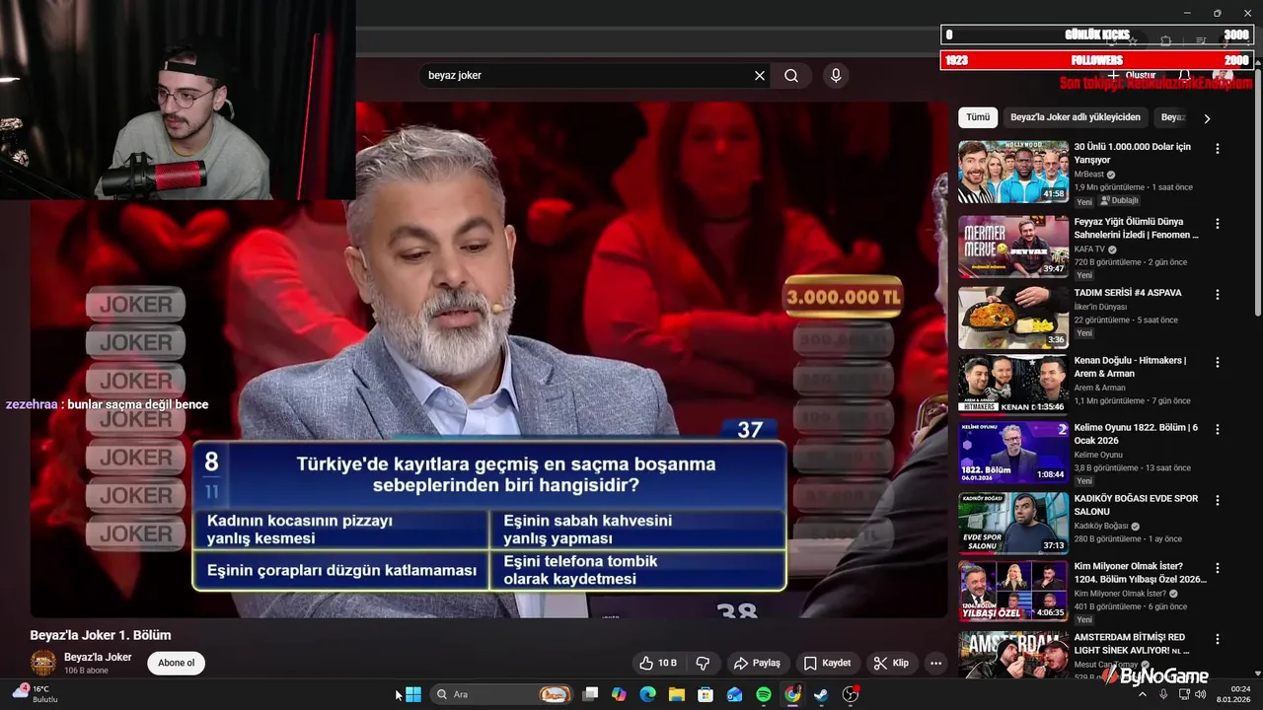The height and width of the screenshot is (710, 1263).
Task: Subscribe with the 'Abone ol' button
Action: (x=177, y=663)
